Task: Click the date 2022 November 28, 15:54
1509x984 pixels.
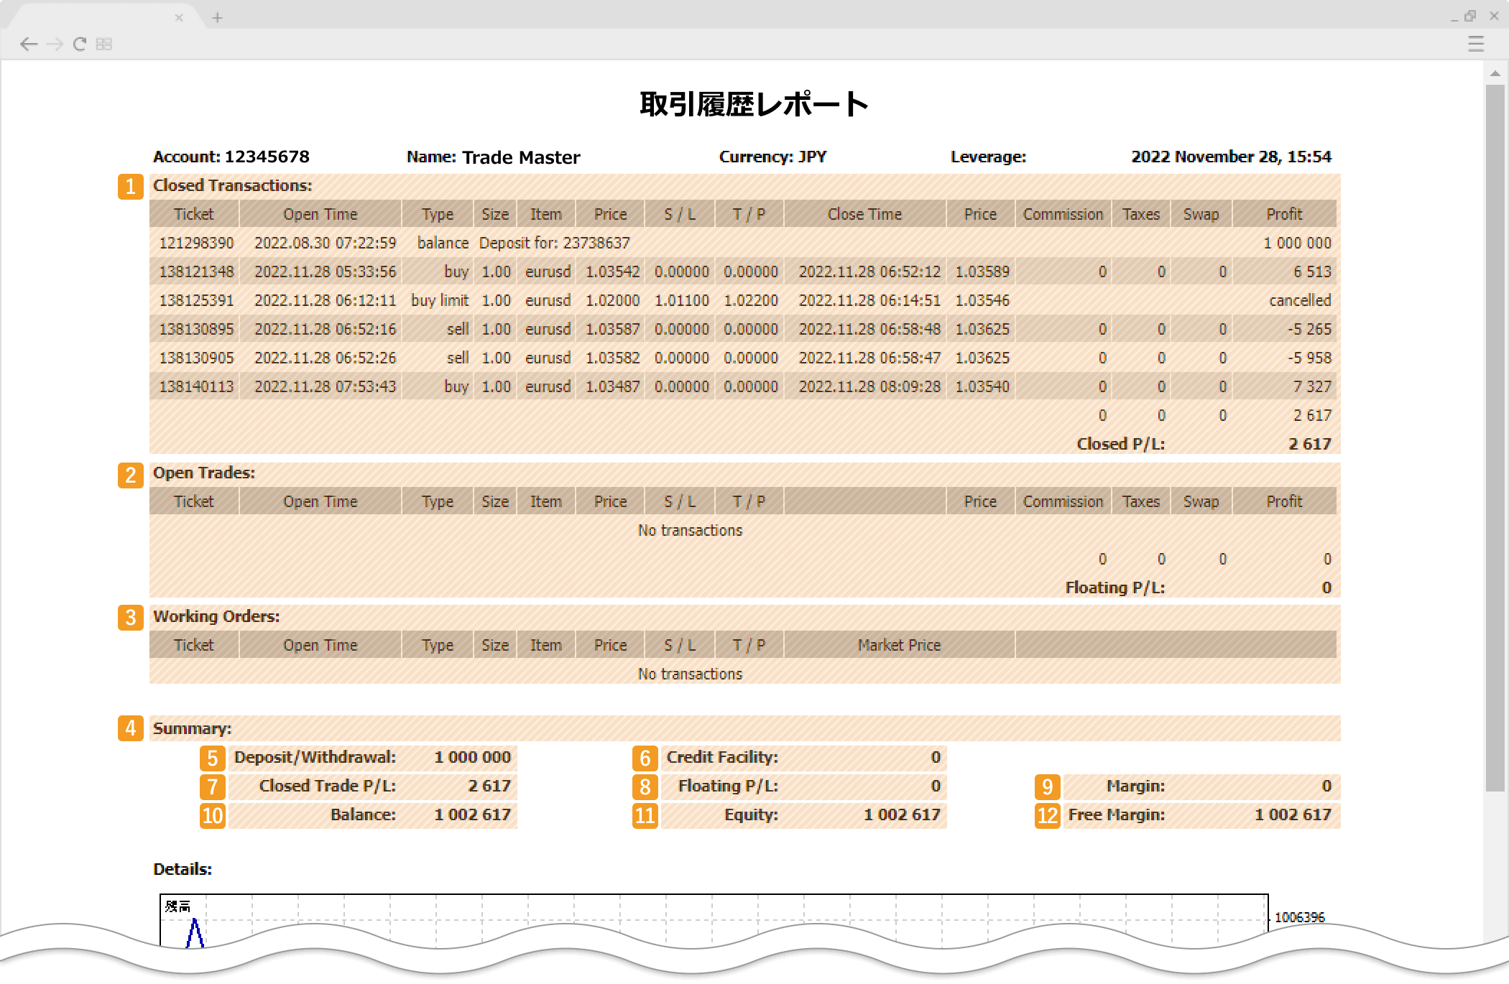Action: 1231,157
